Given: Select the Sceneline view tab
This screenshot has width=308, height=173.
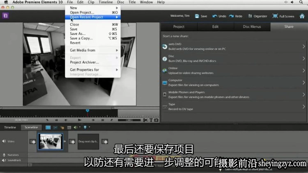Looking at the screenshot, I should point(31,127).
